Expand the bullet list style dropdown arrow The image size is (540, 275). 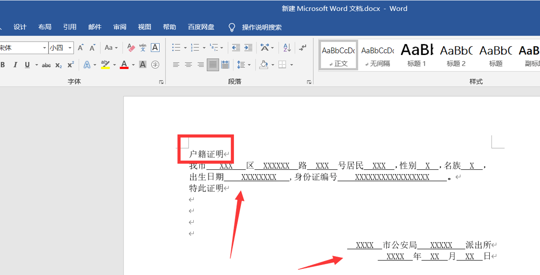pos(185,48)
